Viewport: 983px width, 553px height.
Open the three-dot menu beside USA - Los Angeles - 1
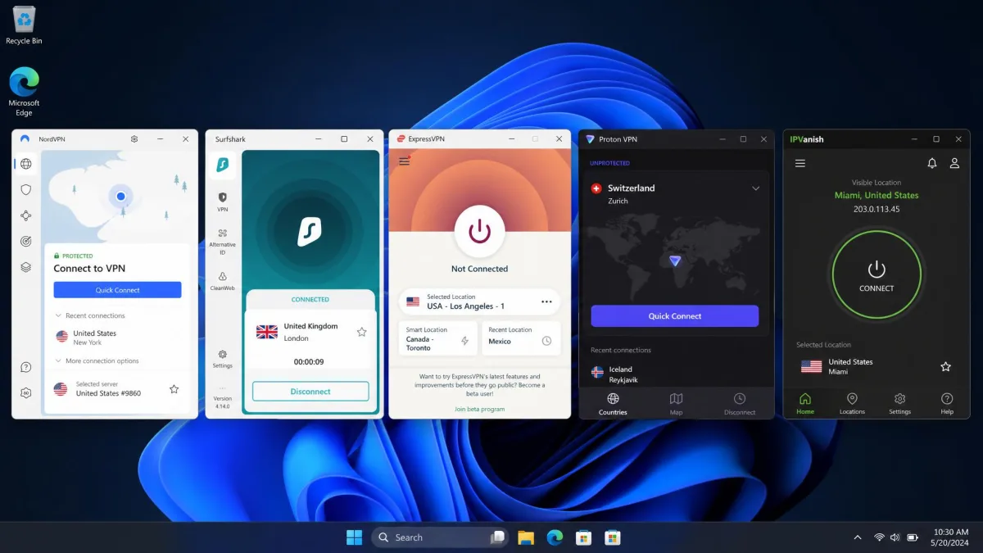tap(546, 302)
